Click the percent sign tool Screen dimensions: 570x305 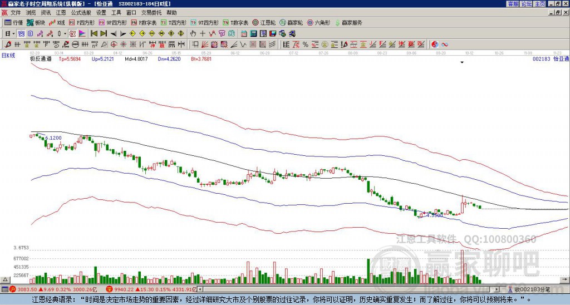tap(306, 45)
